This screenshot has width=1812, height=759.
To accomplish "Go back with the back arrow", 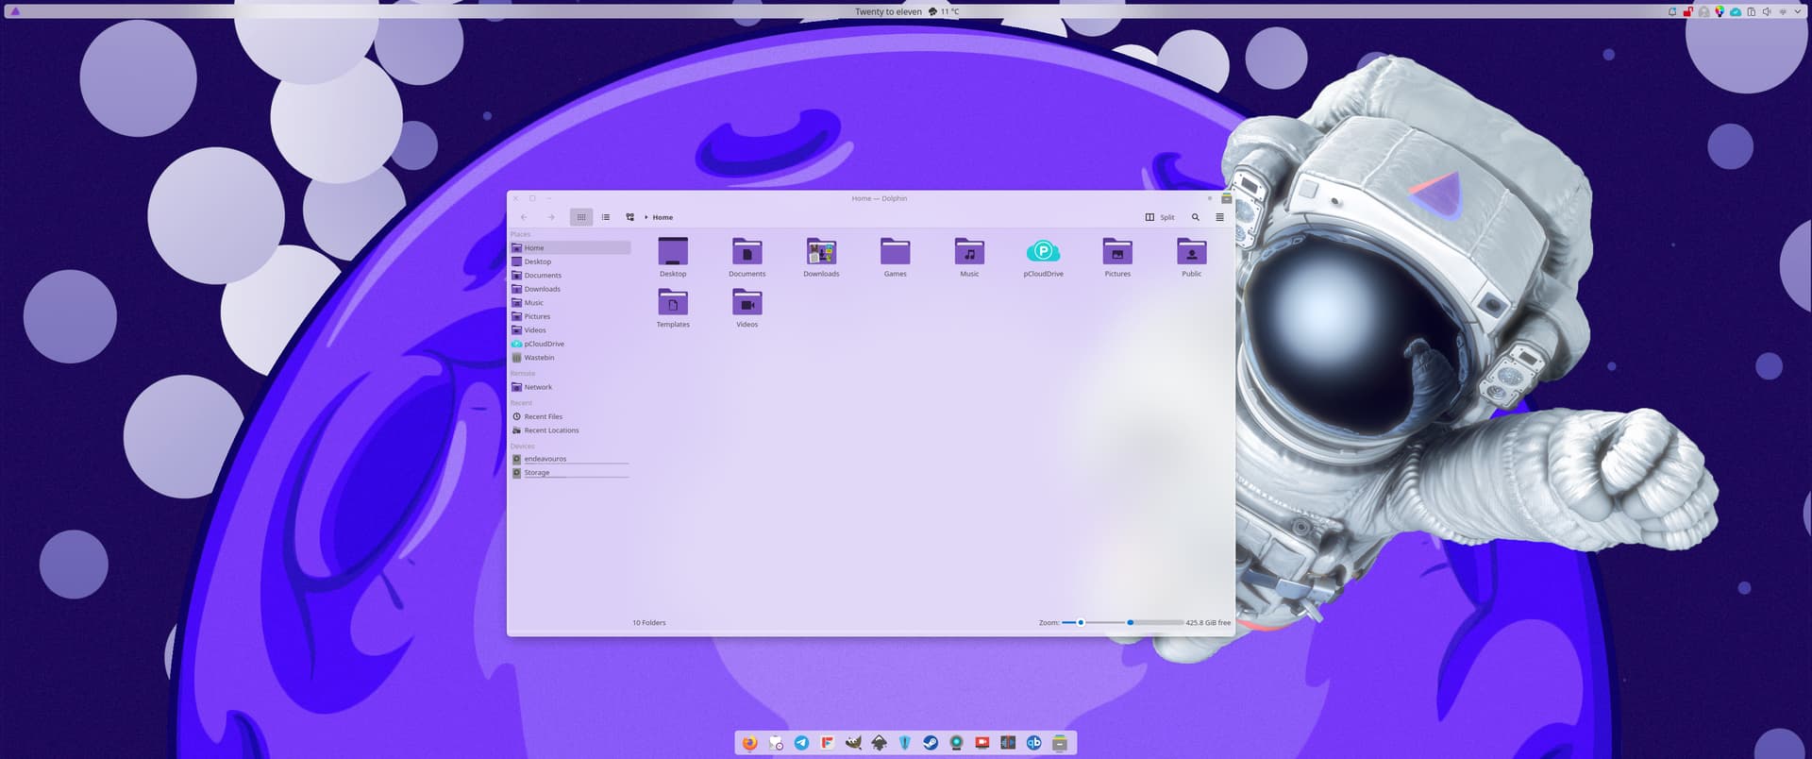I will coord(524,217).
